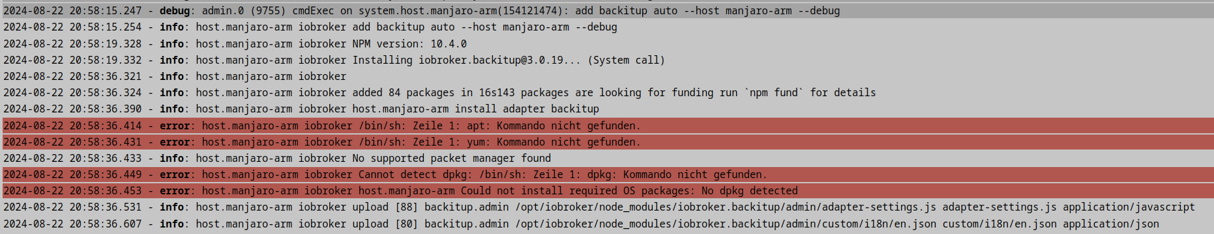
Task: Select the 'added 84 packages' log line
Action: pos(607,92)
